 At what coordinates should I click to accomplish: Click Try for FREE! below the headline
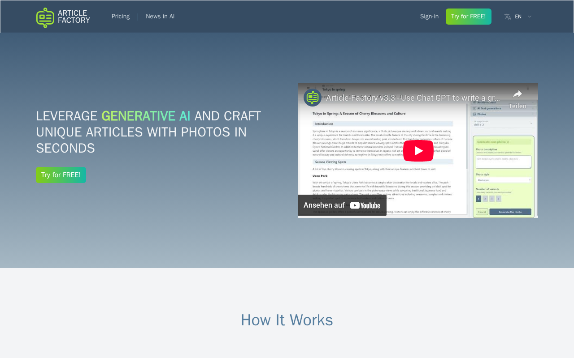(x=61, y=175)
